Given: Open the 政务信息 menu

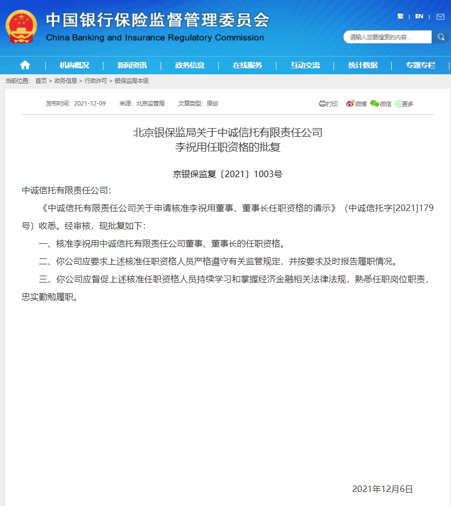Looking at the screenshot, I should 190,65.
